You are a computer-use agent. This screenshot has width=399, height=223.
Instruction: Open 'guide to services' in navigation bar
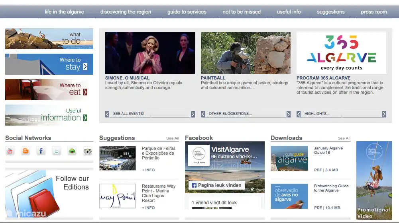coord(187,12)
